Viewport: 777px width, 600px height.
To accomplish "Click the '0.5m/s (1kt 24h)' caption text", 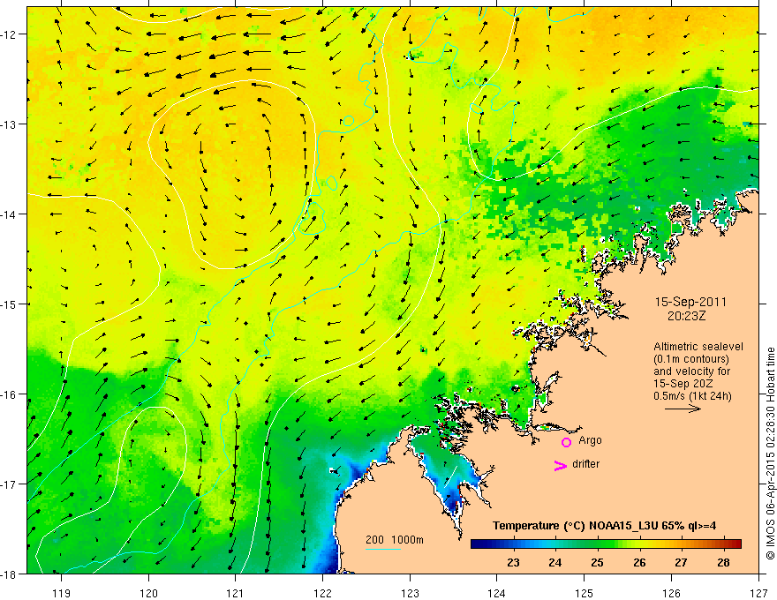I will tap(692, 396).
